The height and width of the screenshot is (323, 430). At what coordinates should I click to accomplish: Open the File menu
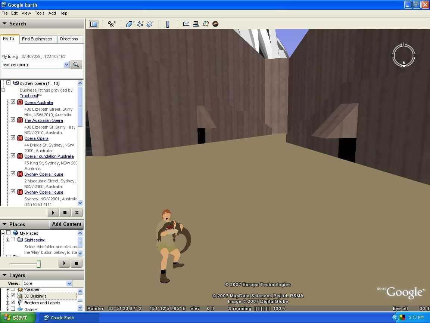pyautogui.click(x=4, y=13)
